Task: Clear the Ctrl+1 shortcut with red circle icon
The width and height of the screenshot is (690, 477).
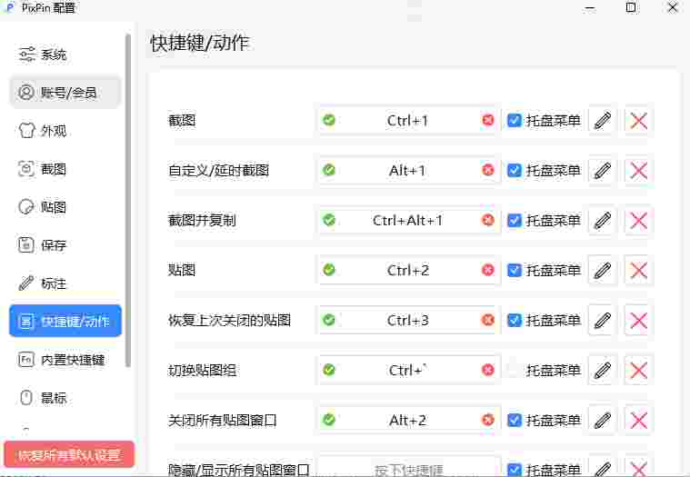Action: coord(488,120)
